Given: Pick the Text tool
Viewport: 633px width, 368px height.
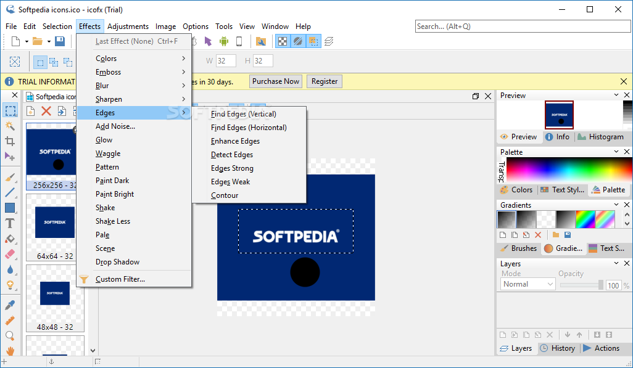Looking at the screenshot, I should [x=10, y=223].
